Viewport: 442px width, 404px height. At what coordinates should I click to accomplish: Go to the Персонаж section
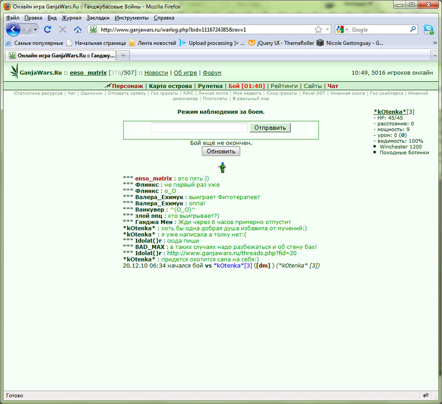click(127, 86)
